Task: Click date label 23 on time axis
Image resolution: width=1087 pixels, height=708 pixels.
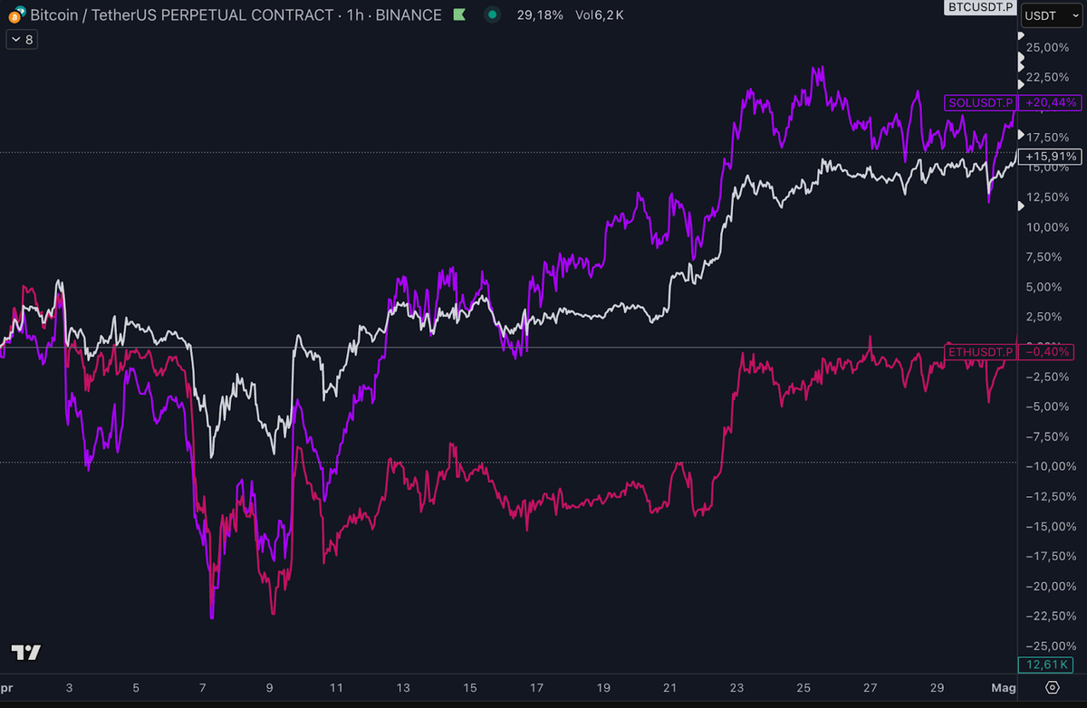Action: coord(736,688)
